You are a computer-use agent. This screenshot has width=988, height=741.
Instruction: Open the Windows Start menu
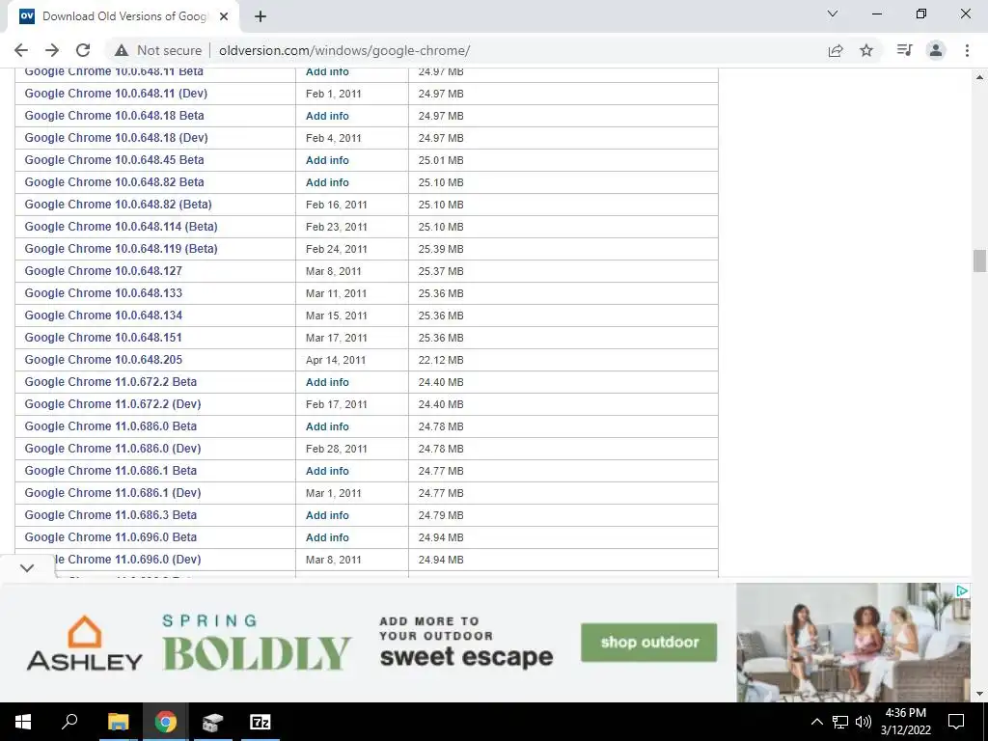pyautogui.click(x=23, y=722)
